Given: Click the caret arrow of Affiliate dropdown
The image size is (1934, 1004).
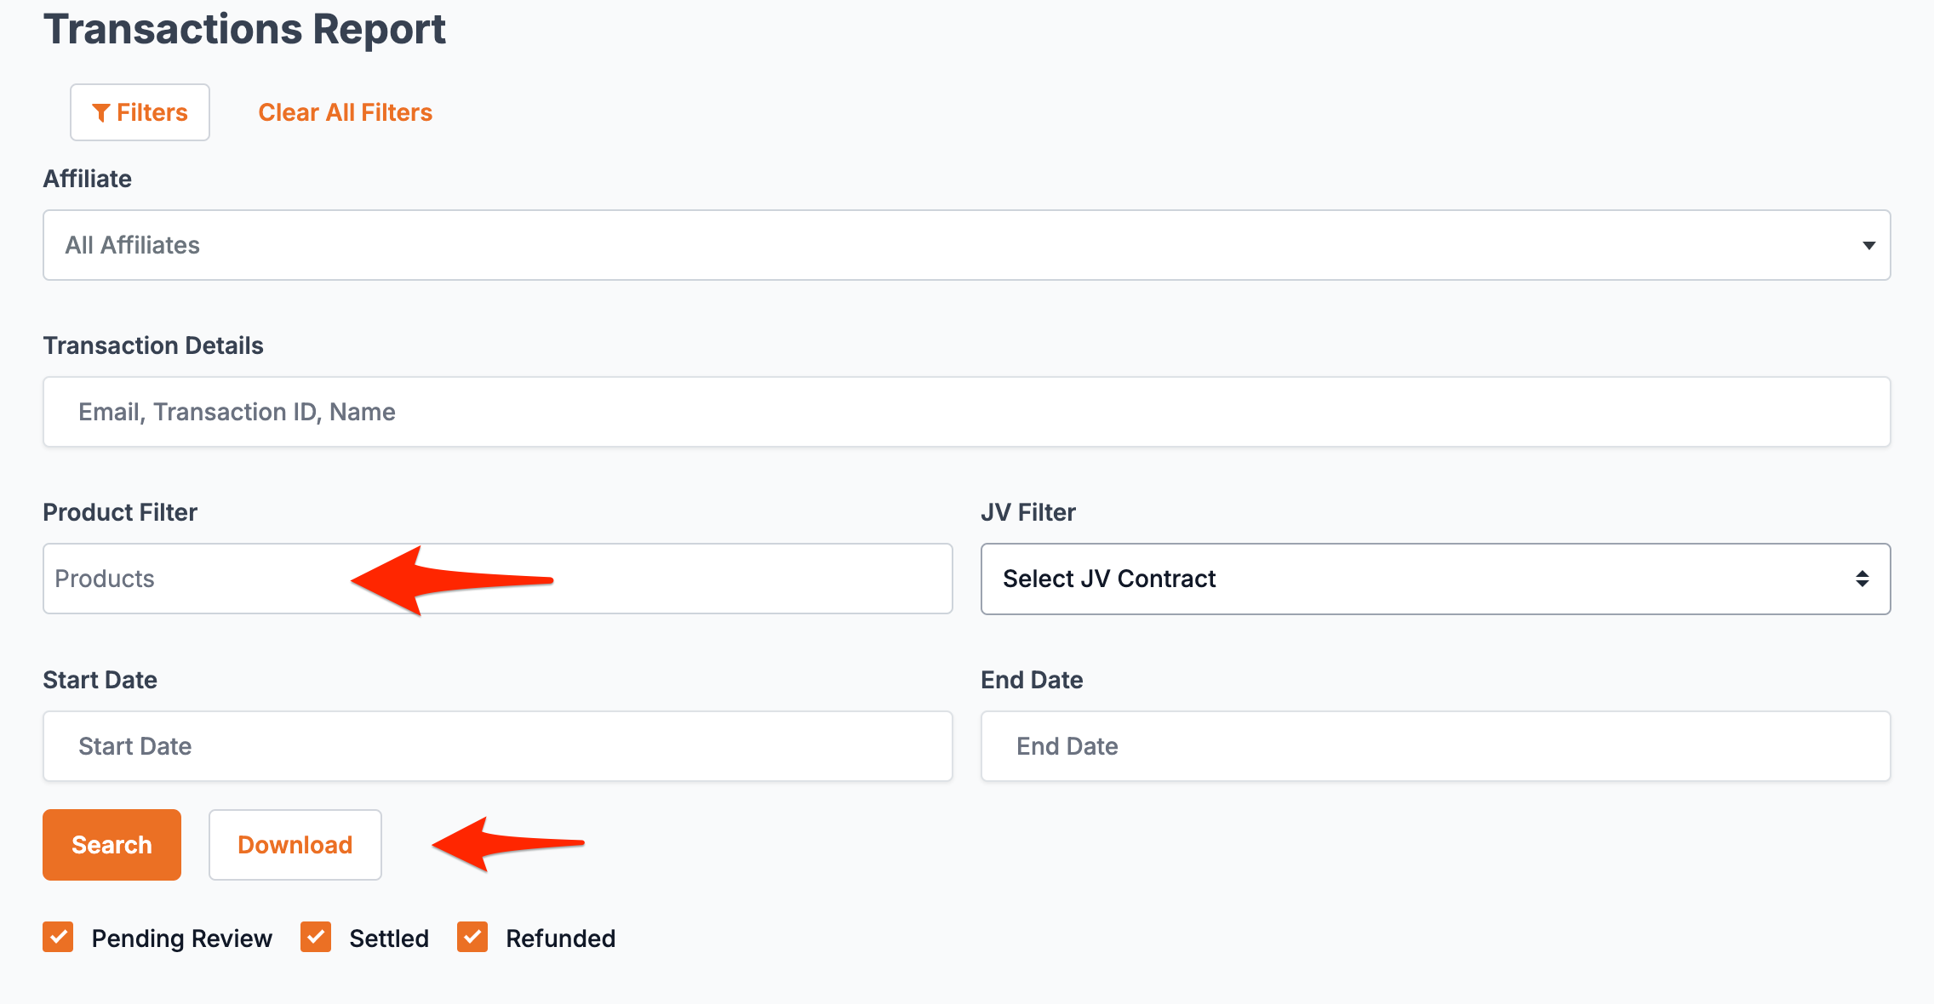Looking at the screenshot, I should tap(1868, 245).
